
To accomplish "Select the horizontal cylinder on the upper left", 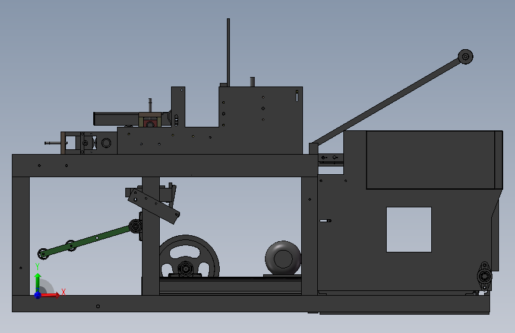I will [116, 119].
